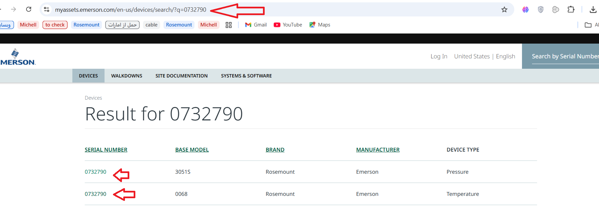The width and height of the screenshot is (599, 222).
Task: View site information icon beside the URL
Action: point(47,9)
